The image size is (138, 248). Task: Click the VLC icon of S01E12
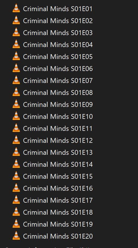pyautogui.click(x=16, y=140)
